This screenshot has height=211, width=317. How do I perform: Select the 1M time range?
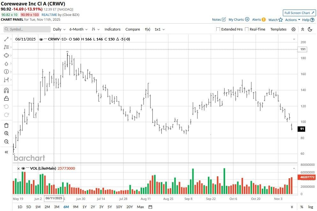click(38, 207)
